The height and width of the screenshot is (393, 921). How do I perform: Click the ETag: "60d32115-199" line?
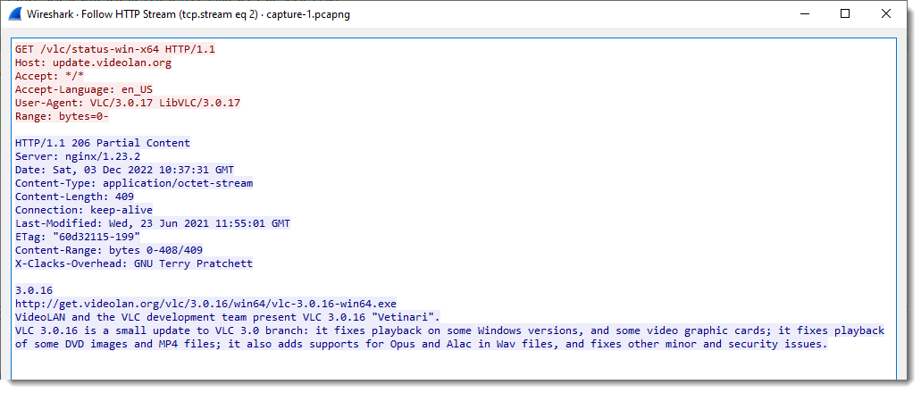[78, 237]
